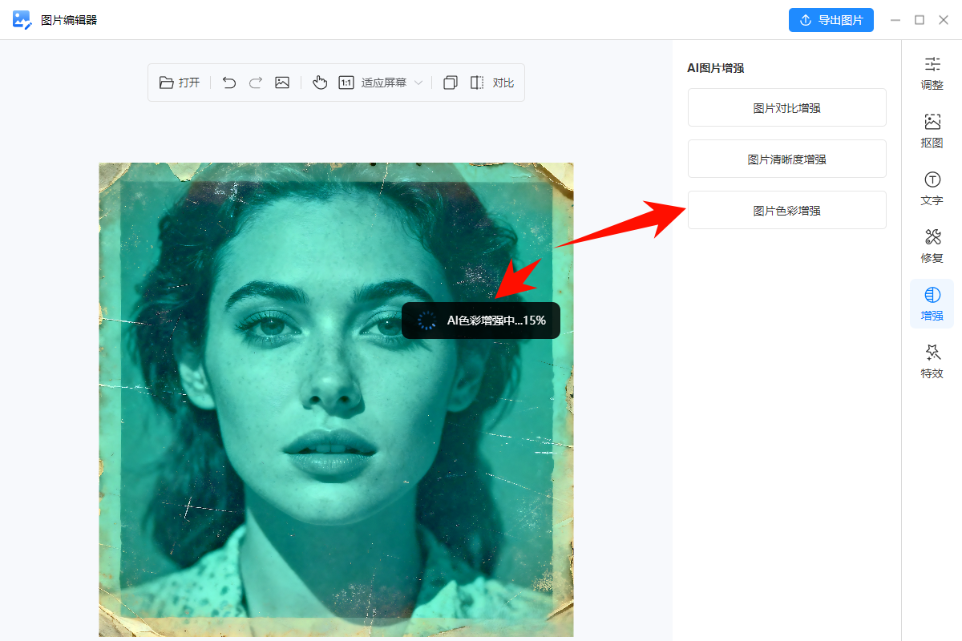Click the Open (打开) folder icon
The image size is (962, 641).
[x=167, y=83]
